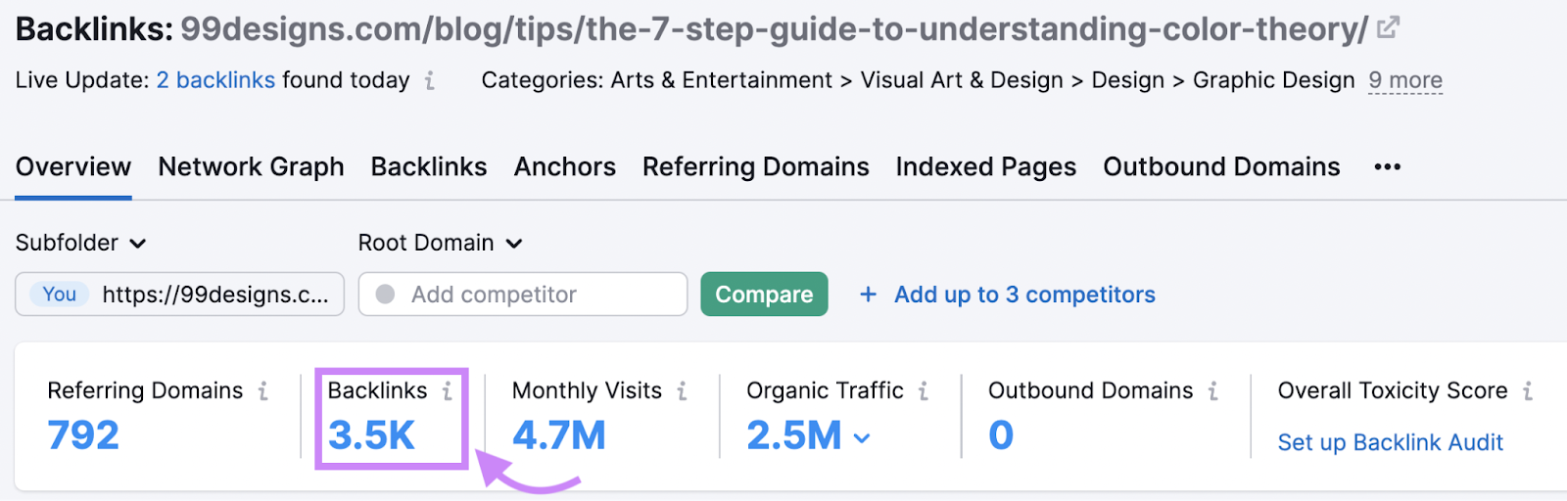This screenshot has width=1567, height=501.
Task: Click the Arts & Entertainment category text
Action: 721,80
